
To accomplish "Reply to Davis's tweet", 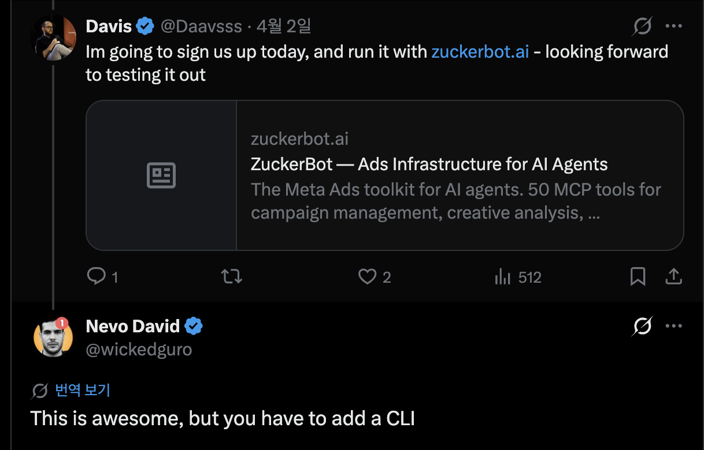I will [96, 277].
